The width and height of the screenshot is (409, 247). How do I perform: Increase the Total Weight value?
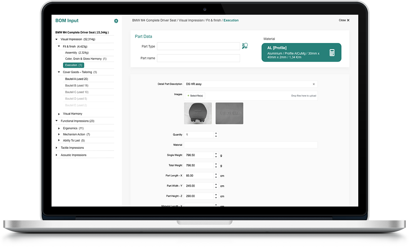(216, 164)
